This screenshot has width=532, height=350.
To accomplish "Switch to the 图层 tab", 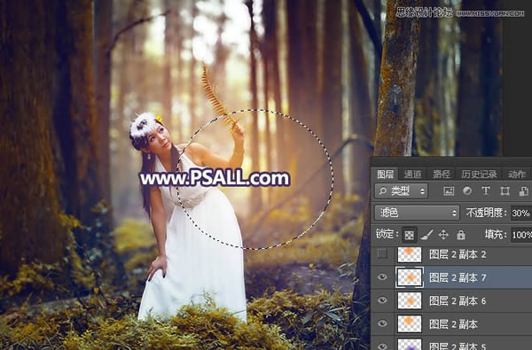I will pyautogui.click(x=386, y=175).
